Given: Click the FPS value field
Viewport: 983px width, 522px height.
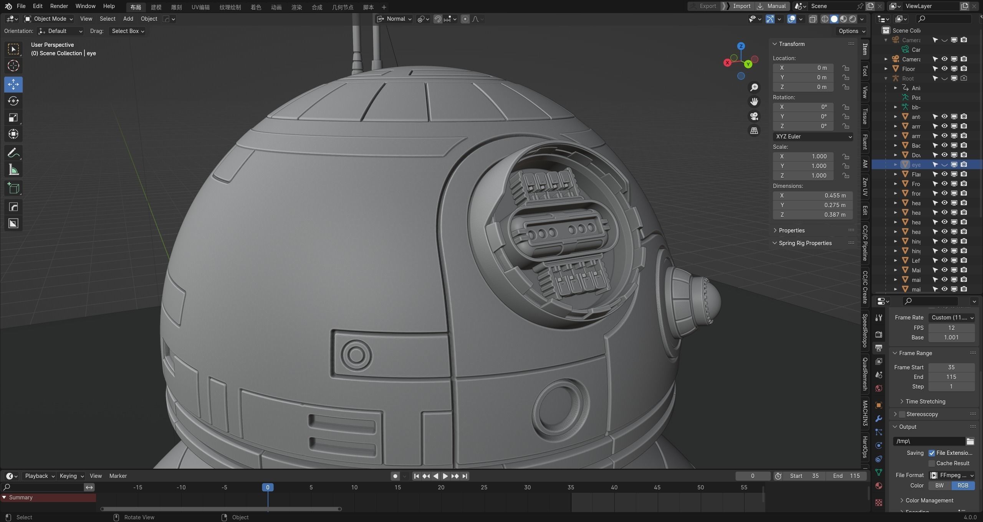Looking at the screenshot, I should 952,328.
